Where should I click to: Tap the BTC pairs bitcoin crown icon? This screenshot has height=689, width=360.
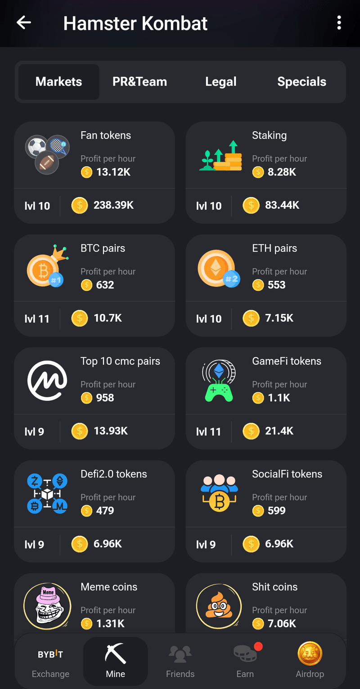tap(47, 266)
